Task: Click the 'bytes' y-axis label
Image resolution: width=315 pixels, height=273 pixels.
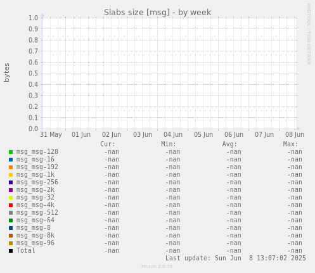Action: [x=7, y=72]
